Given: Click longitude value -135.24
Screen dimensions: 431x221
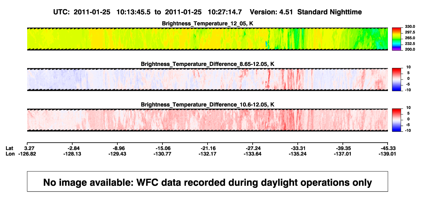Looking at the screenshot, I should 298,154.
